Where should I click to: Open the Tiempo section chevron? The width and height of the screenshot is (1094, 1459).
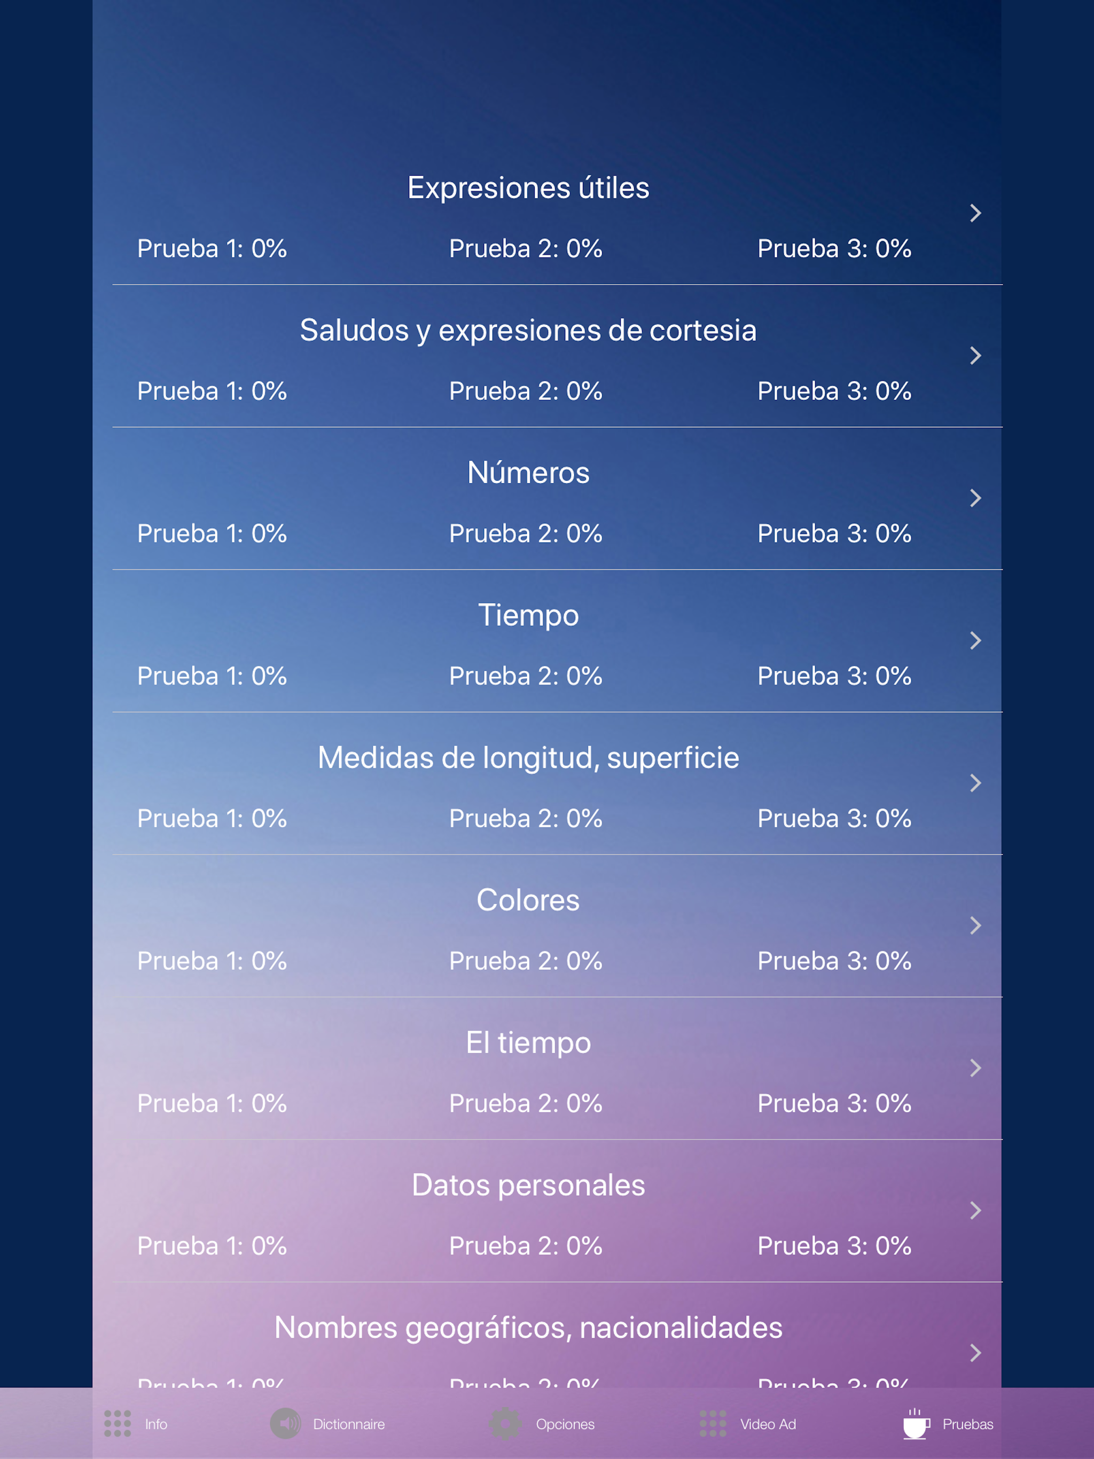coord(976,640)
